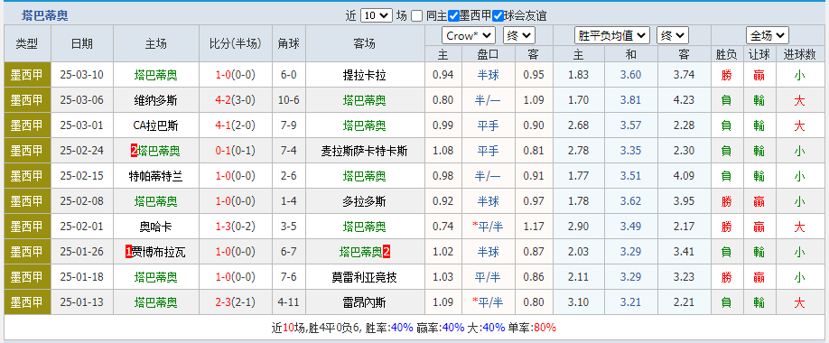Viewport: 829px width, 343px height.
Task: Toggle the 同主 checkbox
Action: (417, 16)
